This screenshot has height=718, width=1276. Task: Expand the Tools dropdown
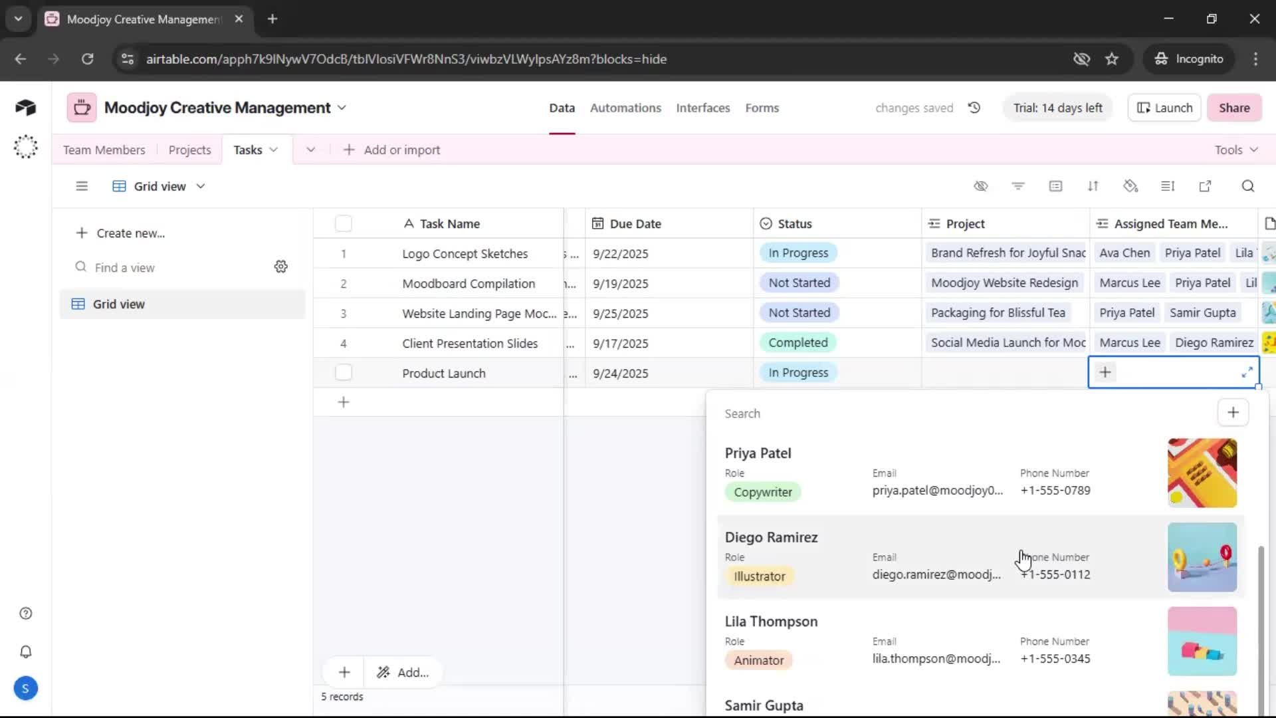click(1236, 150)
